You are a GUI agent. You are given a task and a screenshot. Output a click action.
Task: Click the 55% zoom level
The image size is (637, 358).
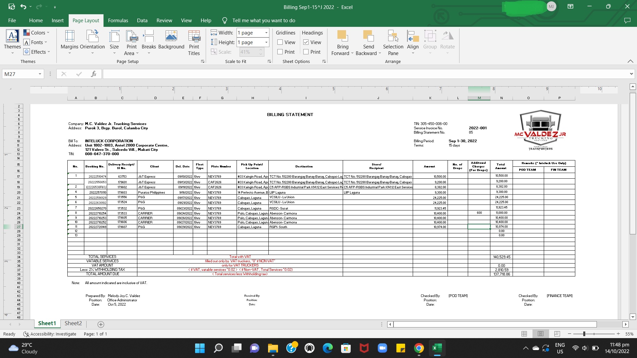pos(629,334)
